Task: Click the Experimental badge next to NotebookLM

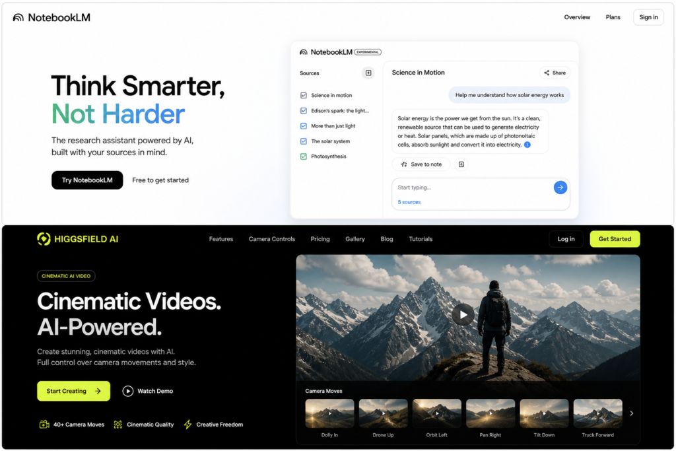Action: pos(368,52)
